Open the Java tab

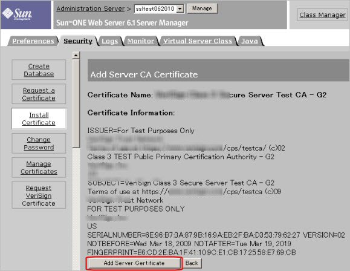[x=250, y=41]
